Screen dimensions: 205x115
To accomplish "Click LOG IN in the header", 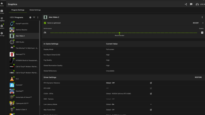I will [202, 4].
